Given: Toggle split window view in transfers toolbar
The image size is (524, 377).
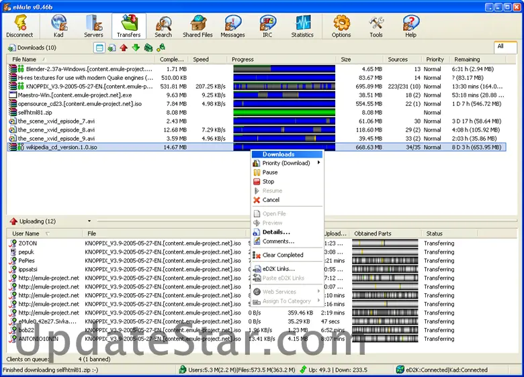Looking at the screenshot, I should click(99, 48).
